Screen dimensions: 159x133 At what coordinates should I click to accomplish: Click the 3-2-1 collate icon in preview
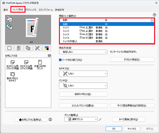pyautogui.click(x=9, y=26)
